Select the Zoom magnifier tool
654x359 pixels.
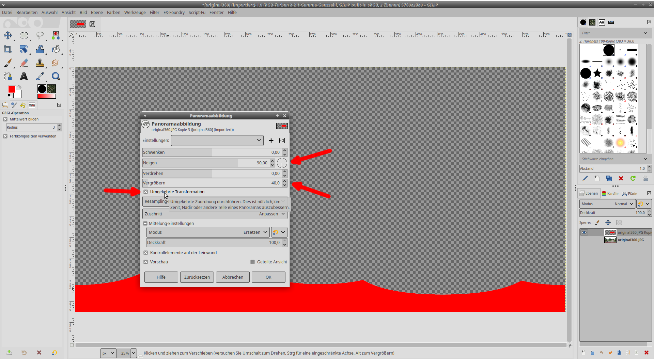(56, 77)
